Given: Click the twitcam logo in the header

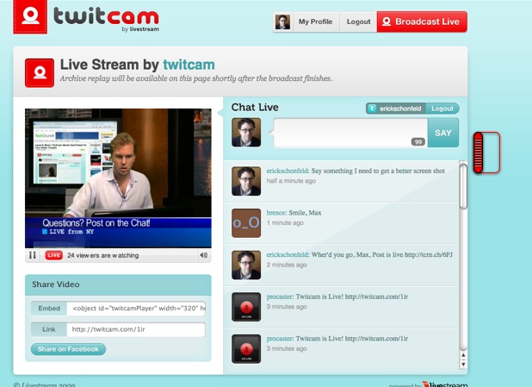Looking at the screenshot, I should point(86,17).
